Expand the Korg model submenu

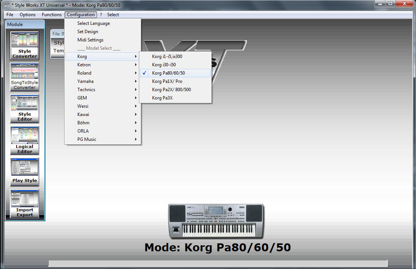(x=103, y=57)
